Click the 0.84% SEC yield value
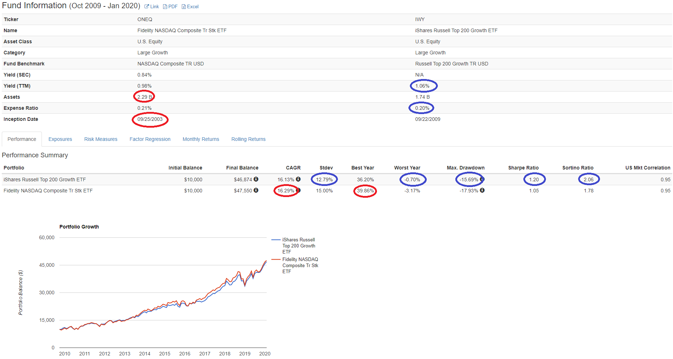 [x=145, y=75]
